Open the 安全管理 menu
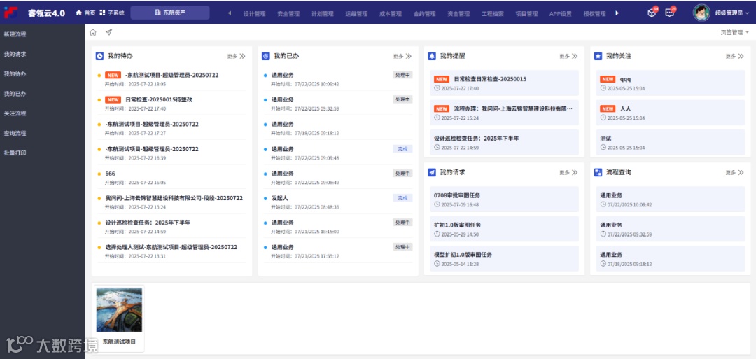 coord(289,14)
